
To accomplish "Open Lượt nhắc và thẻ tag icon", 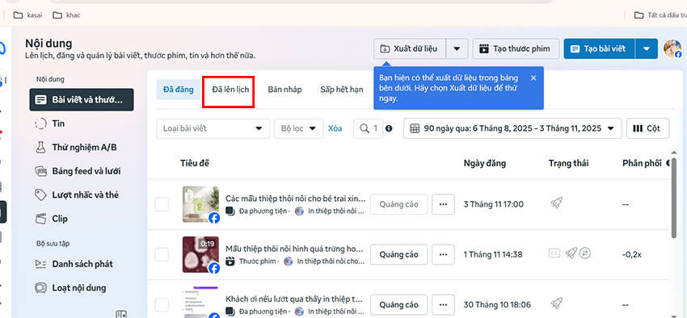I will [40, 195].
